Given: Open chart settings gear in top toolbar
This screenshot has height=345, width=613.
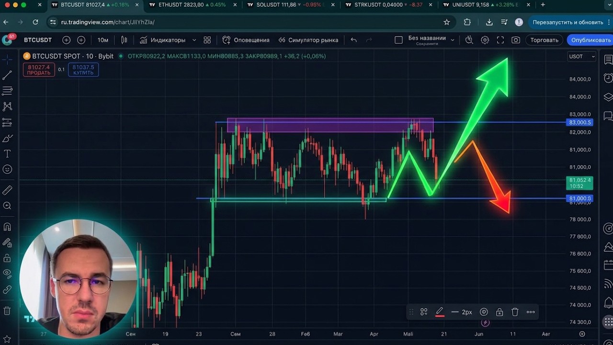Looking at the screenshot, I should point(485,40).
